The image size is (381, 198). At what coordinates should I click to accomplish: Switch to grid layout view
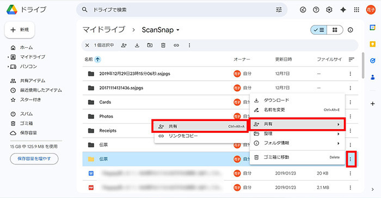pyautogui.click(x=335, y=30)
